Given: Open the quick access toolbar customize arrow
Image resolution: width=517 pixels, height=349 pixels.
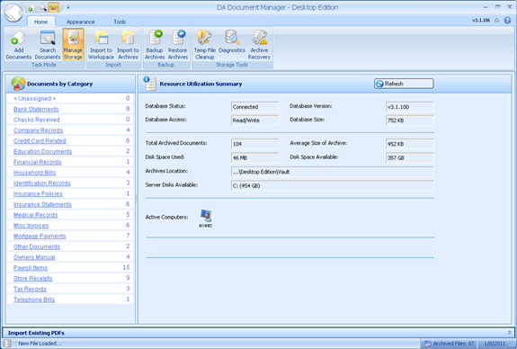Looking at the screenshot, I should coord(68,7).
